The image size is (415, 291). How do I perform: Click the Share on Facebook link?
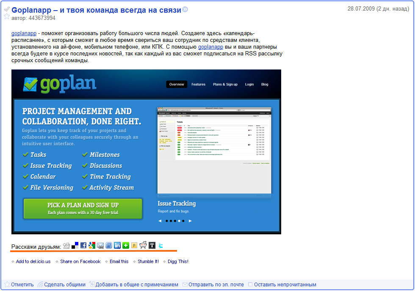click(x=80, y=261)
